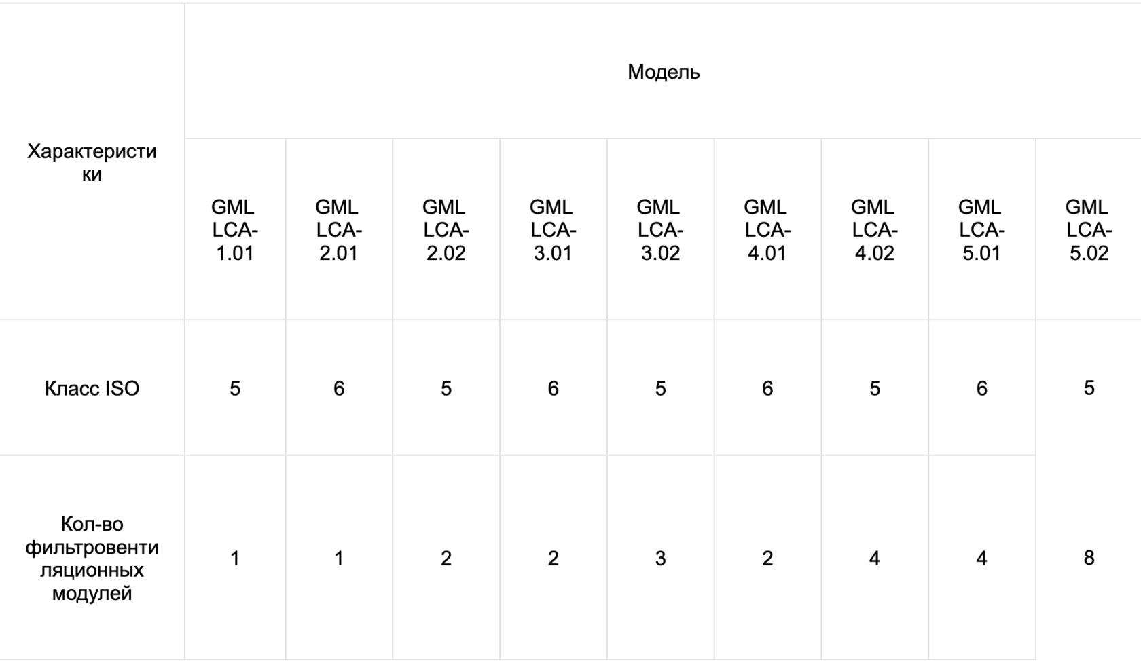Click ISO class value for GML LCA-5.02
The height and width of the screenshot is (661, 1141).
pyautogui.click(x=1089, y=388)
